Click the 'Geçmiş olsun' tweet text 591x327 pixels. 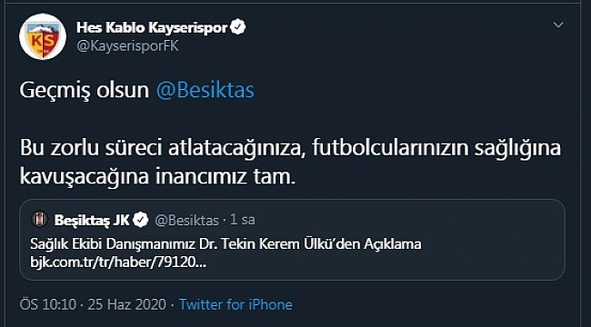(x=85, y=91)
